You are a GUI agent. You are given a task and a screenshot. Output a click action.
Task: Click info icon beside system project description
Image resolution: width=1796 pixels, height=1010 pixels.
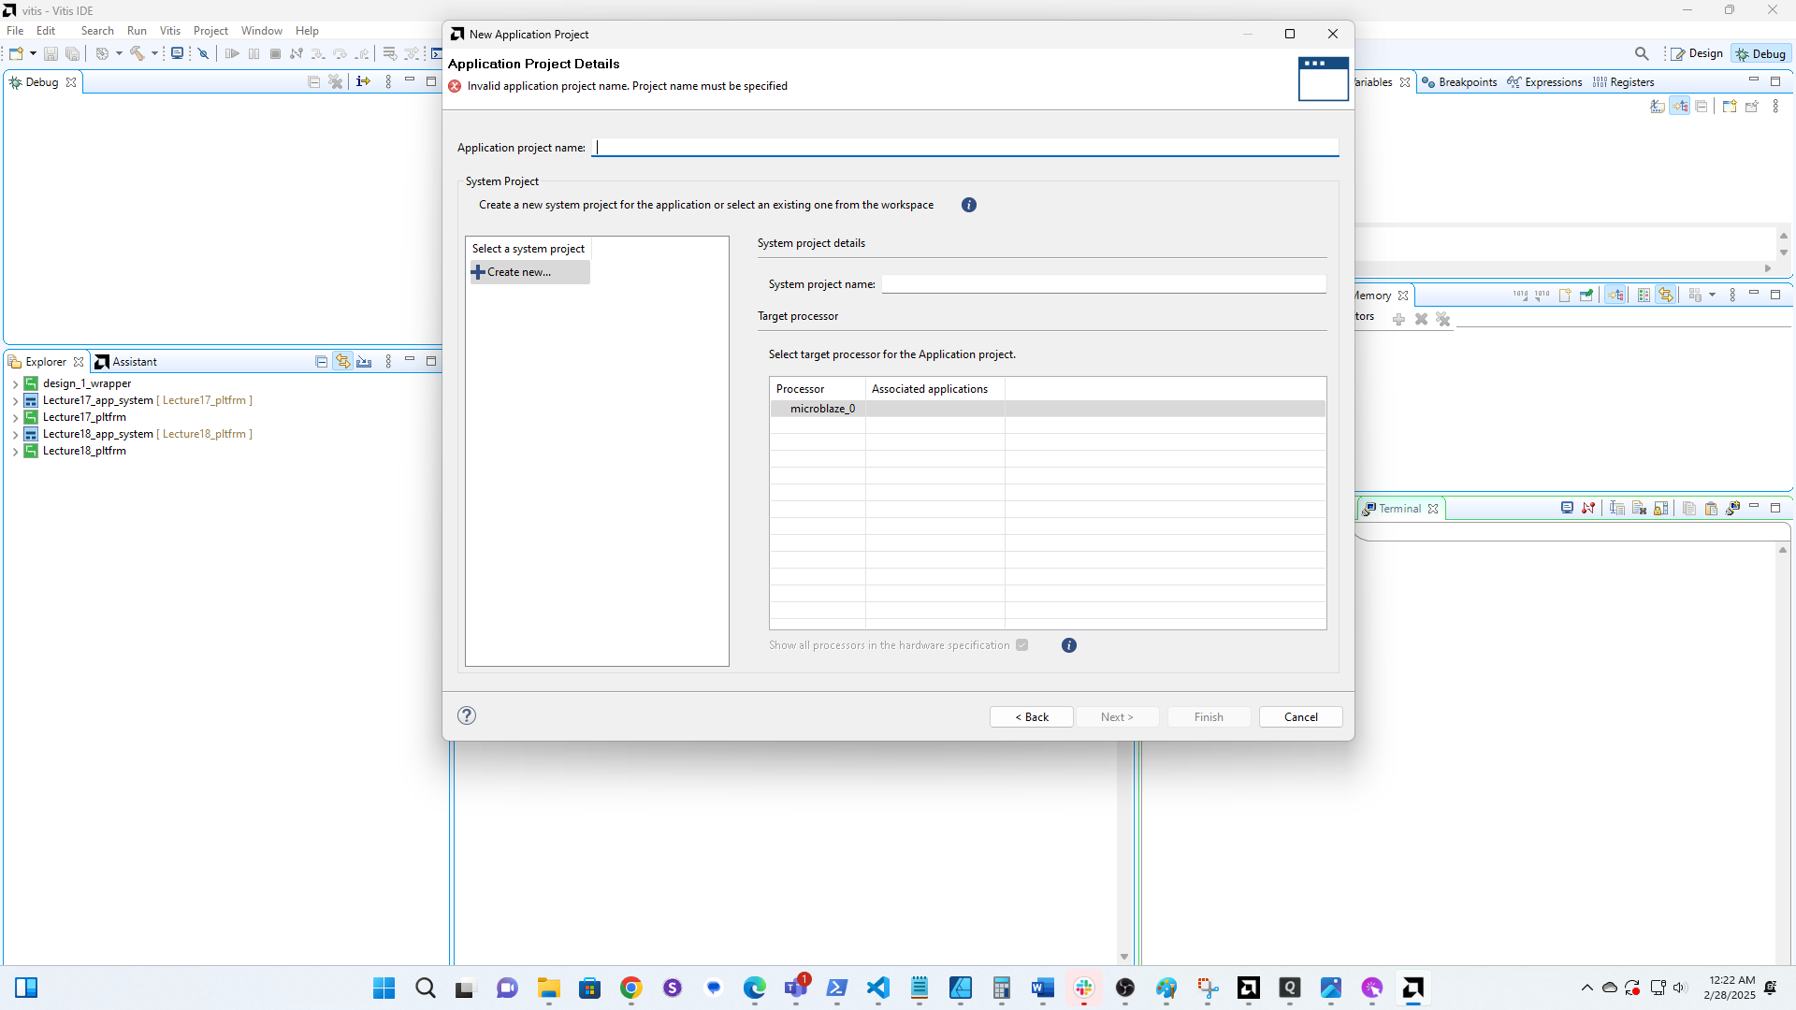pyautogui.click(x=969, y=205)
